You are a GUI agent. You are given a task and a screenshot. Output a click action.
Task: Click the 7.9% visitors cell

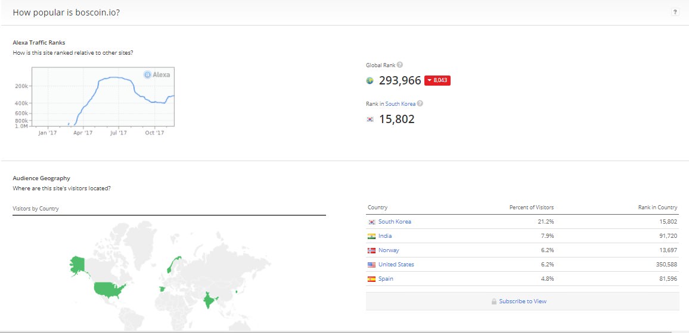[x=548, y=235]
